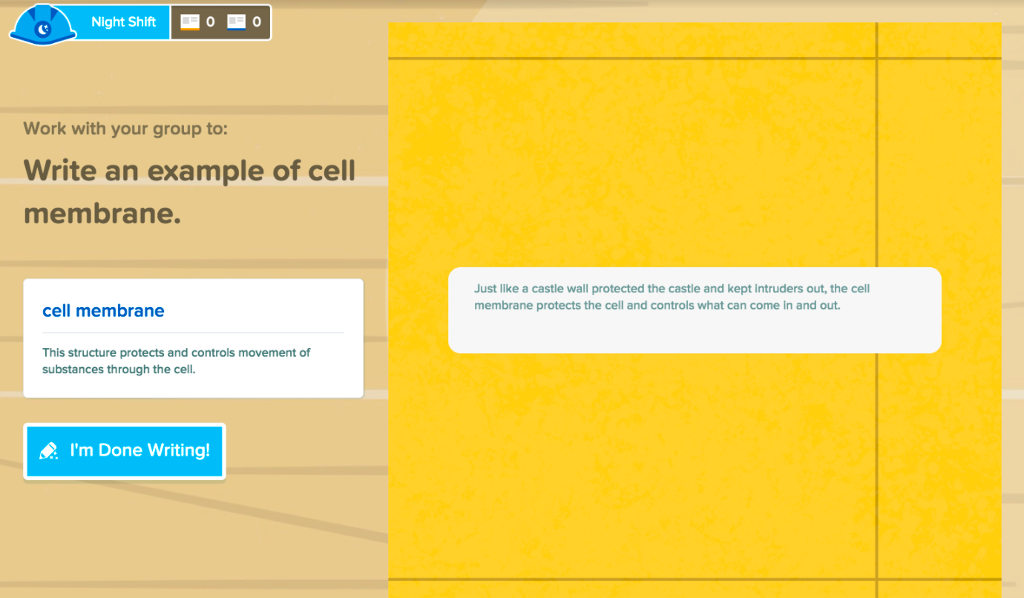Click the dark score panel beside Night Shift

pos(220,22)
